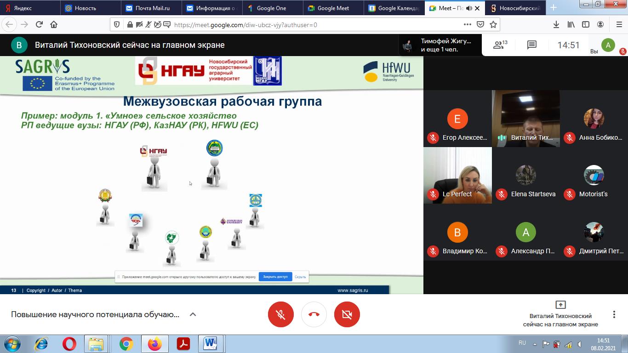Hang up with the red phone button
Image resolution: width=628 pixels, height=353 pixels.
point(314,314)
